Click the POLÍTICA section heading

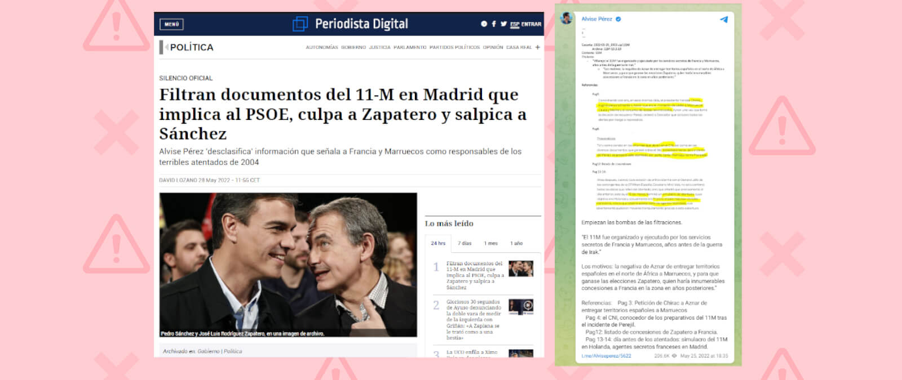[x=192, y=47]
